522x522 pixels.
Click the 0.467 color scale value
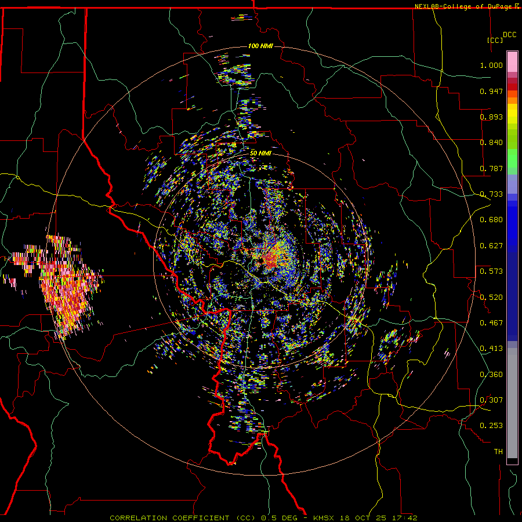[491, 323]
